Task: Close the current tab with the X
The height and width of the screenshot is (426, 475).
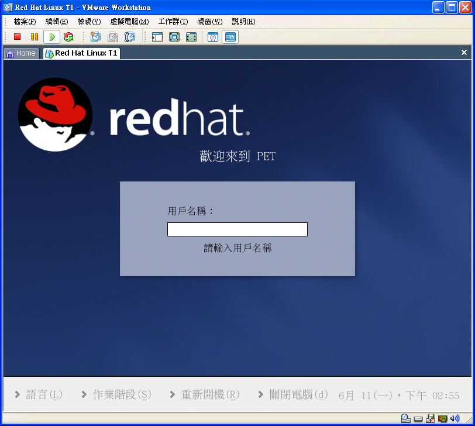Action: click(464, 53)
